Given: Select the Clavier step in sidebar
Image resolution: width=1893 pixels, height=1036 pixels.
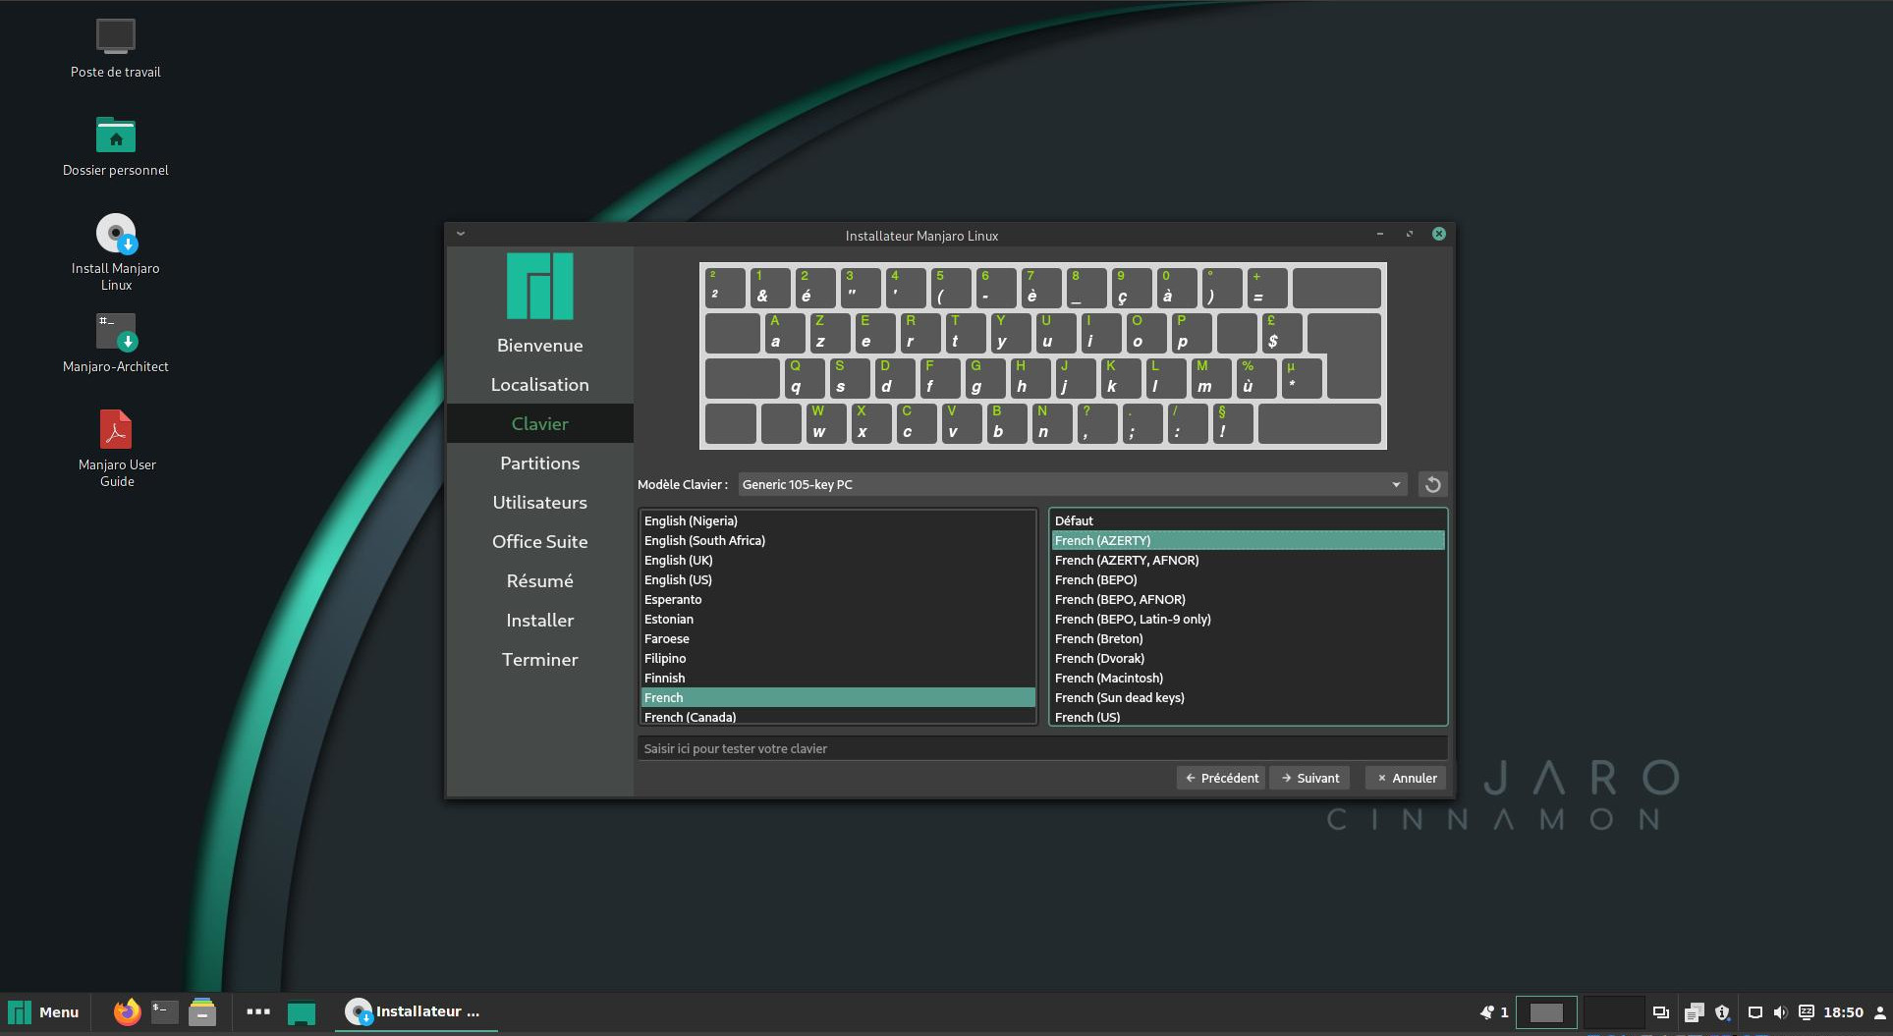Looking at the screenshot, I should click(x=540, y=423).
